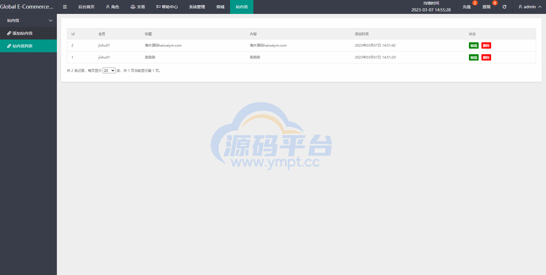Image resolution: width=546 pixels, height=275 pixels.
Task: Click the id column header
Action: pos(73,34)
